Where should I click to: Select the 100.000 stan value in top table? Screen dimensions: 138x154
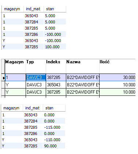[52, 47]
